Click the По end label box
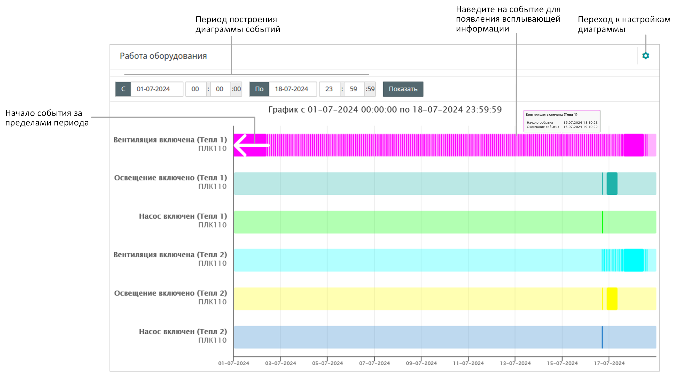The width and height of the screenshot is (678, 372). [259, 89]
